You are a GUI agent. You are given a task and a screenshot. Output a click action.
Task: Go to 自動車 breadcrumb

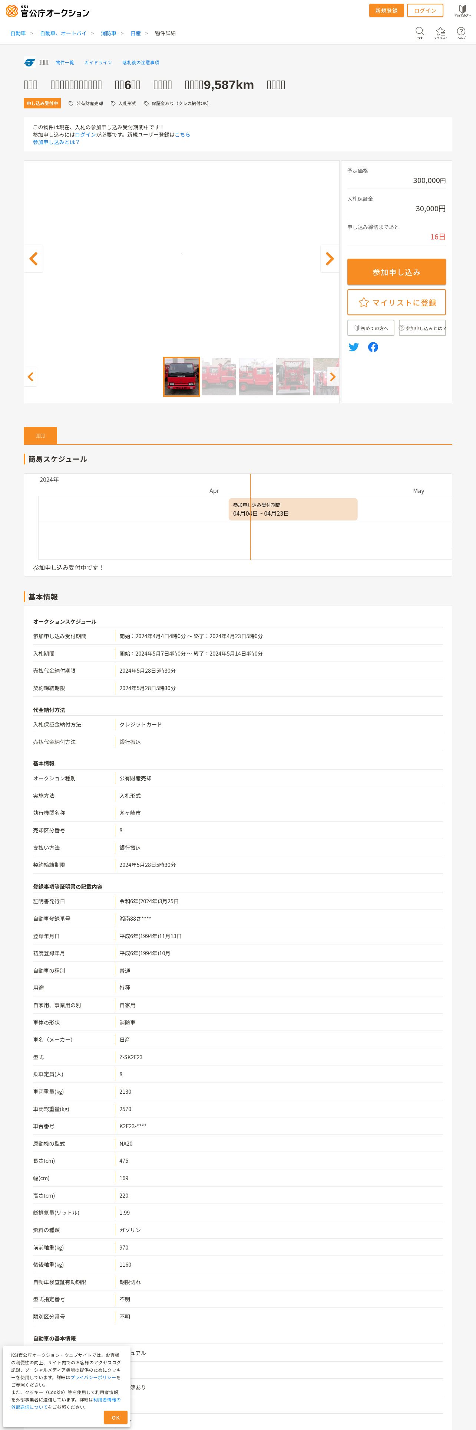18,33
